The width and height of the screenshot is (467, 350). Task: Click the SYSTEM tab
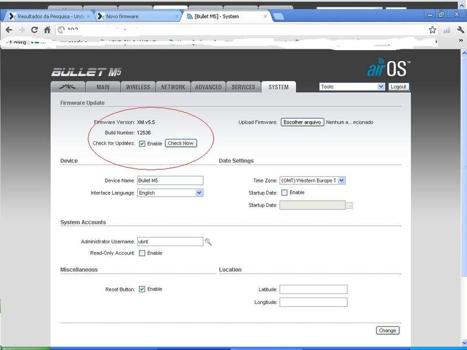click(x=278, y=87)
